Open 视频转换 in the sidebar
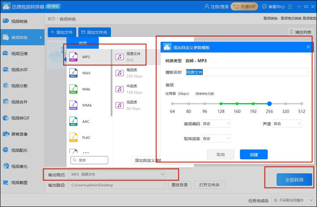Image resolution: width=317 pixels, height=207 pixels. tap(22, 21)
